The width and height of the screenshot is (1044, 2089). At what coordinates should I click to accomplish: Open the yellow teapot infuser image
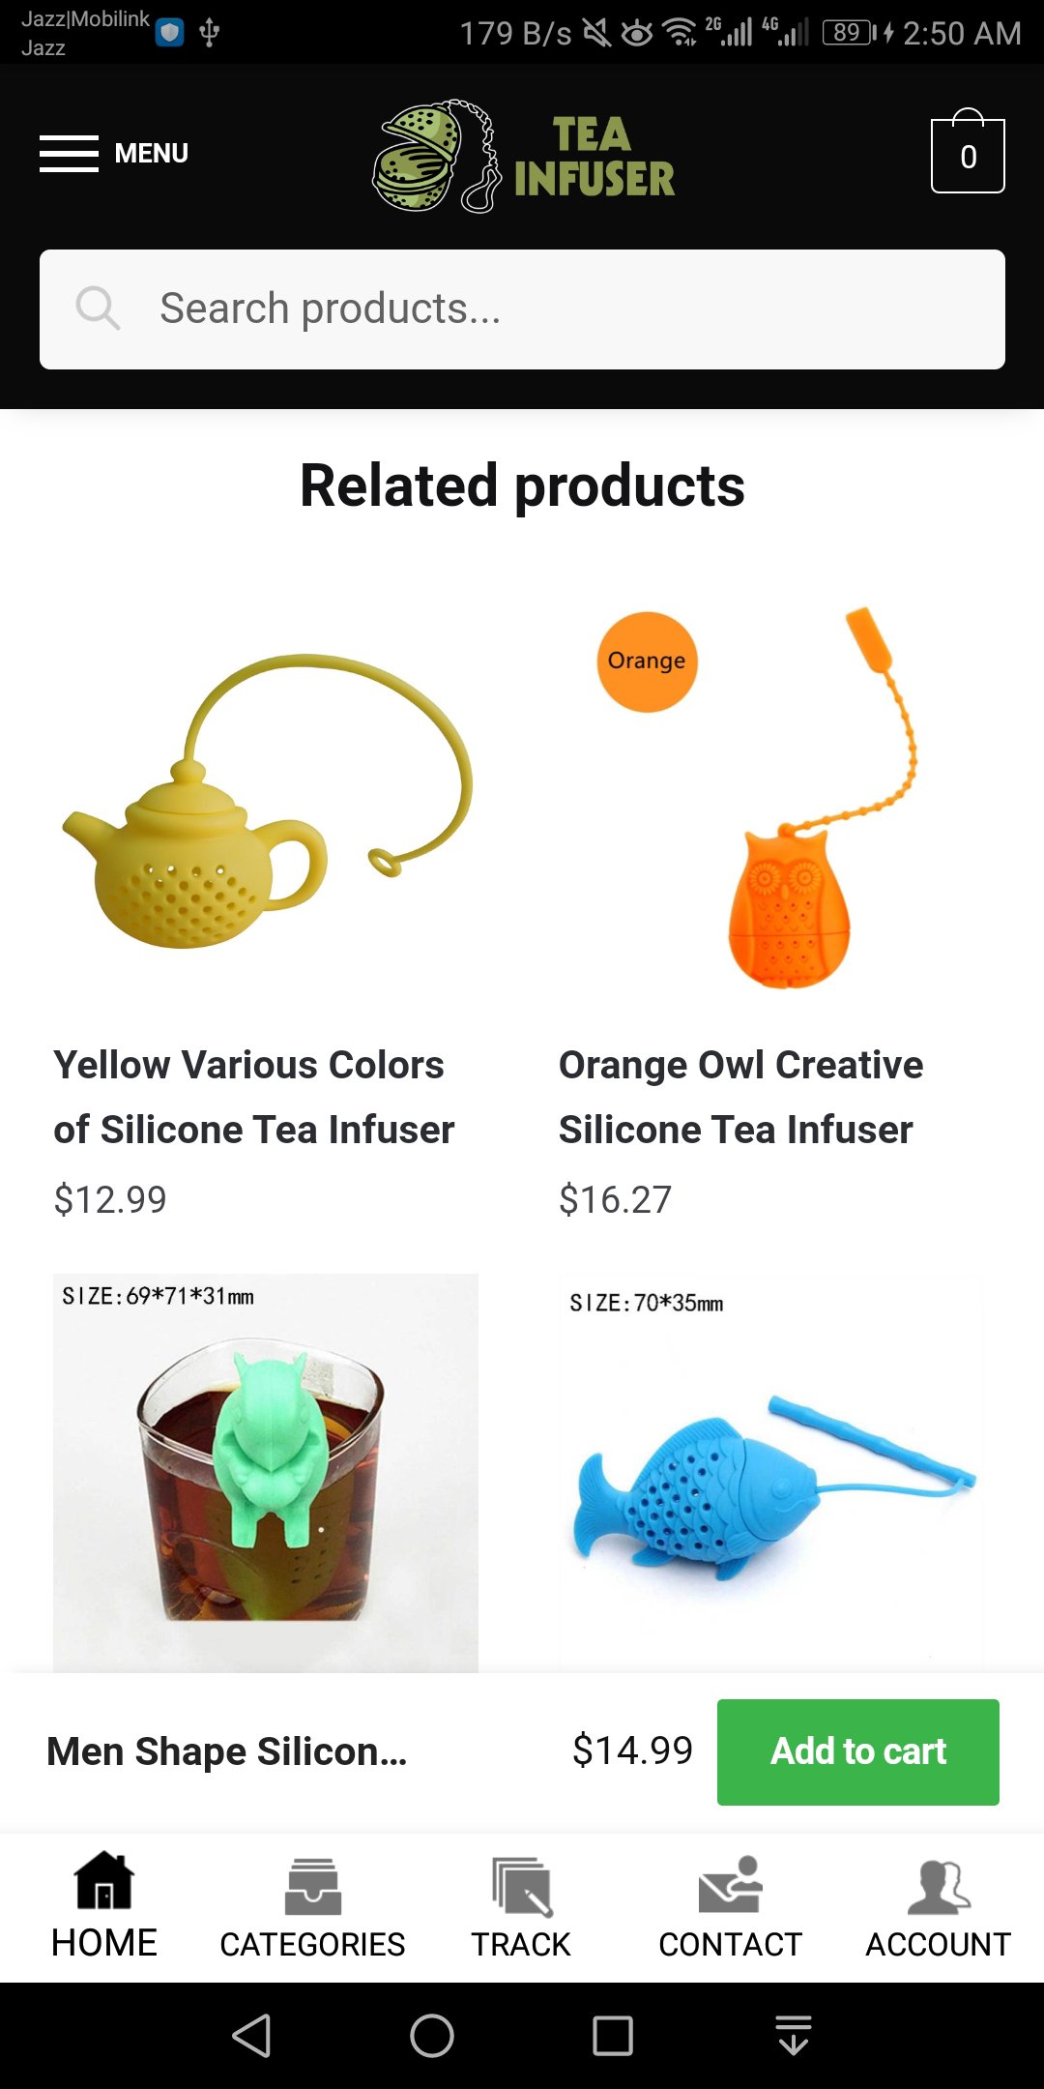click(x=266, y=801)
